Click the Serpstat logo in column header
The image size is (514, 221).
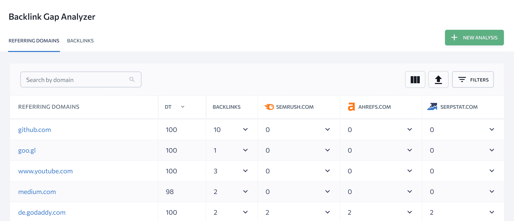point(432,107)
